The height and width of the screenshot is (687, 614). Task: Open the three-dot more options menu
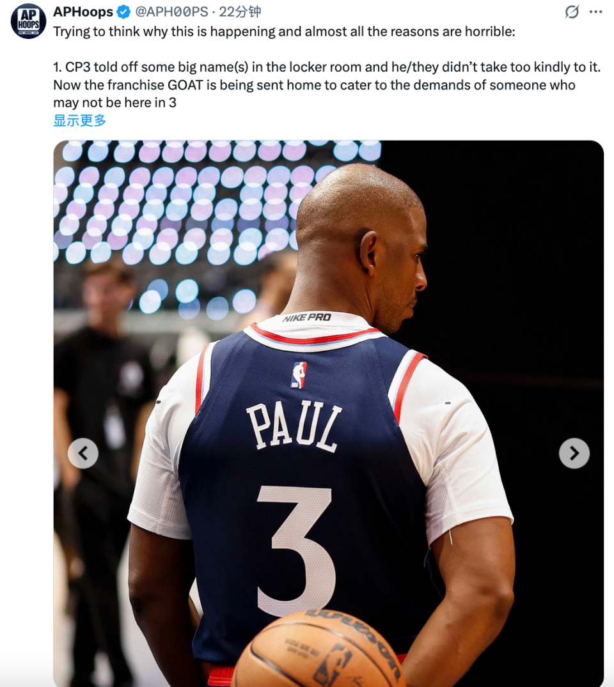click(595, 12)
